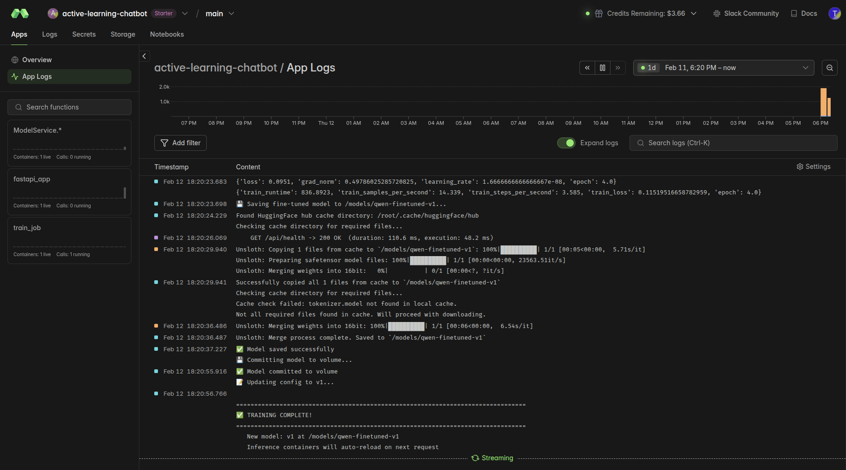Expand the workspace active-learning-chatbot dropdown
The height and width of the screenshot is (470, 846).
click(x=185, y=13)
